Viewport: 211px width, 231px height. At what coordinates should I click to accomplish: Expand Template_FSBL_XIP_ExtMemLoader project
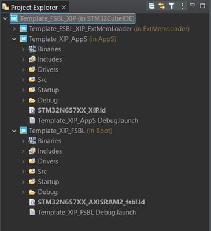(x=14, y=29)
